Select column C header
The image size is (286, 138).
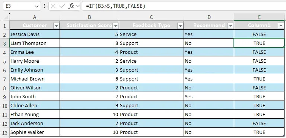point(152,17)
